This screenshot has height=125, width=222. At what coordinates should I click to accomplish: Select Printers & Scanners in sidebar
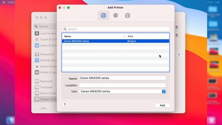45,99
